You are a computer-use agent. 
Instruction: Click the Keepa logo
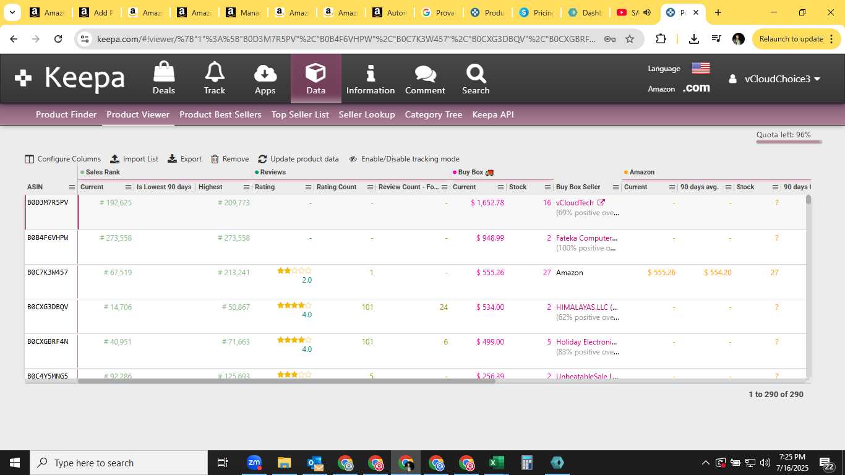click(70, 78)
